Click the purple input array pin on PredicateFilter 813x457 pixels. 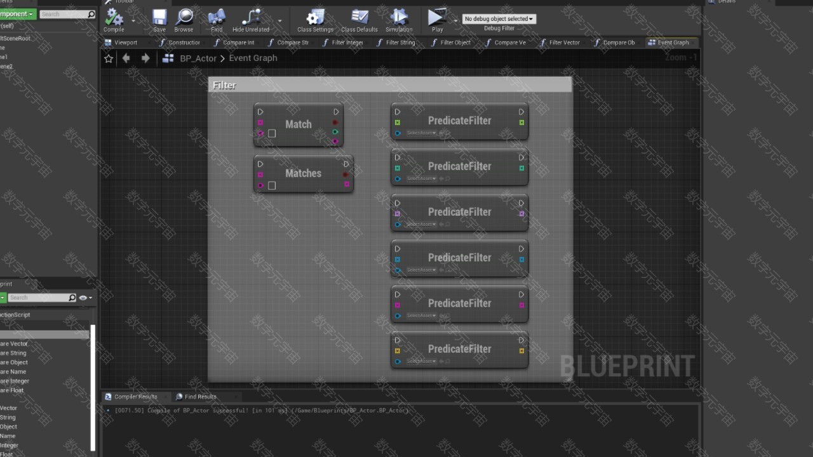(x=398, y=214)
